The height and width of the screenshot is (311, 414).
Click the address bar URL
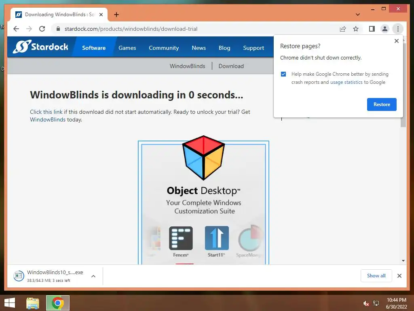point(131,29)
